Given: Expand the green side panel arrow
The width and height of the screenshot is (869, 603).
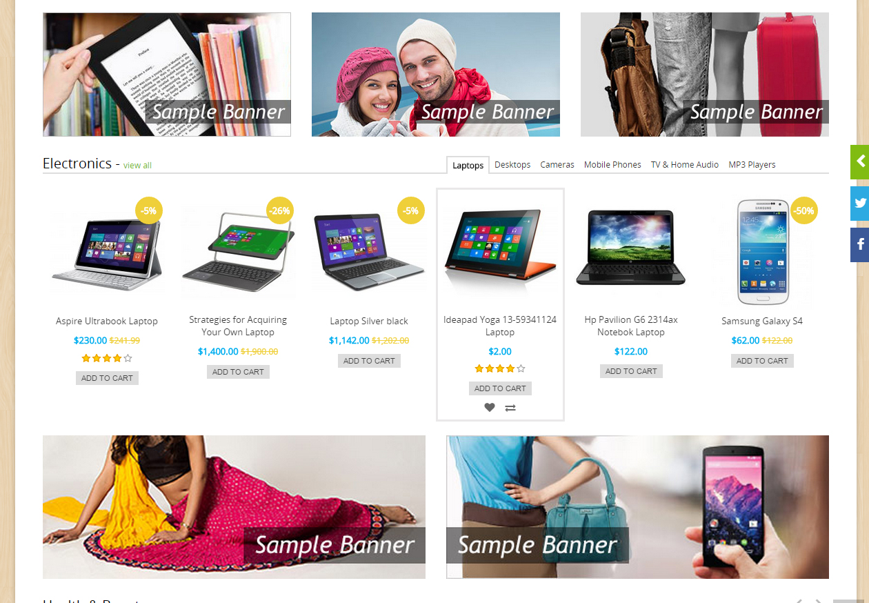Looking at the screenshot, I should [x=860, y=162].
